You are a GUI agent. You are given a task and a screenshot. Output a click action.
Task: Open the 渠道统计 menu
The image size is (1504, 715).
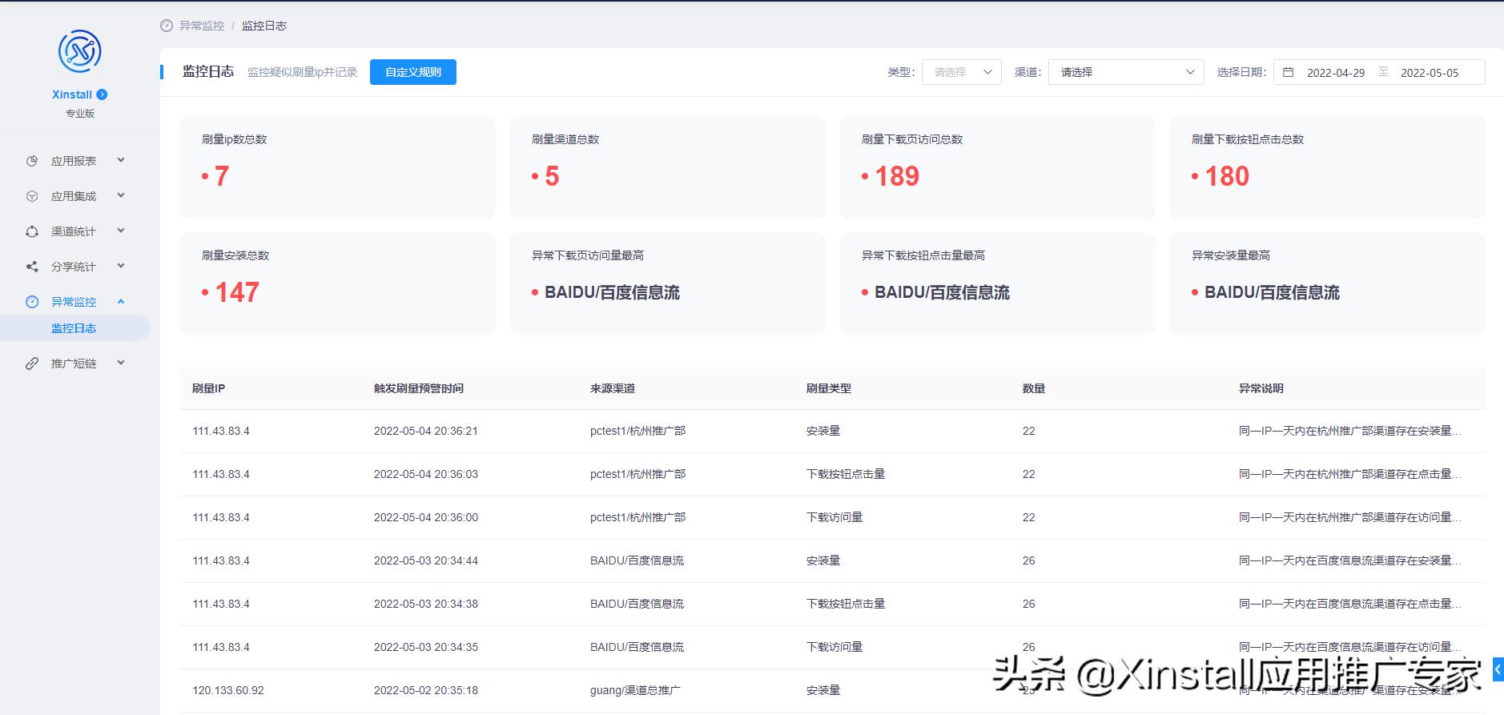coord(74,231)
